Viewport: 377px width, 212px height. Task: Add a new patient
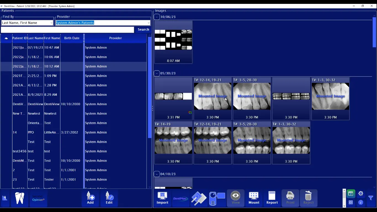click(90, 198)
